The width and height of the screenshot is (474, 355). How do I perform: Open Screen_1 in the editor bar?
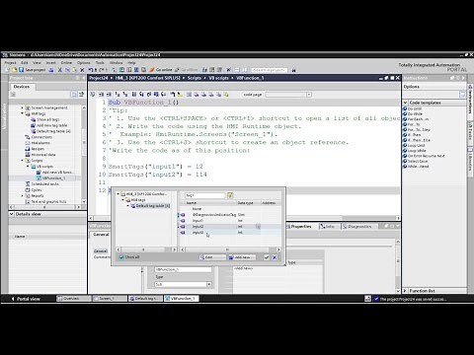110,299
